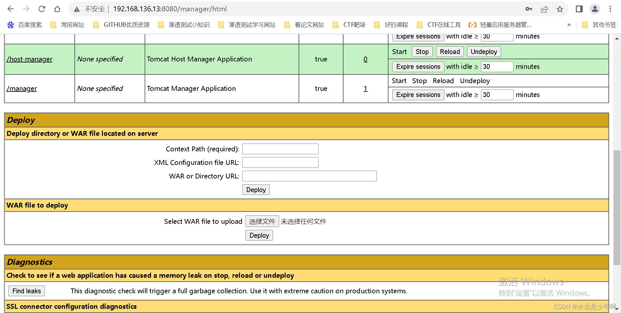Open the Chrome three-dot menu
This screenshot has width=621, height=313.
pos(610,9)
